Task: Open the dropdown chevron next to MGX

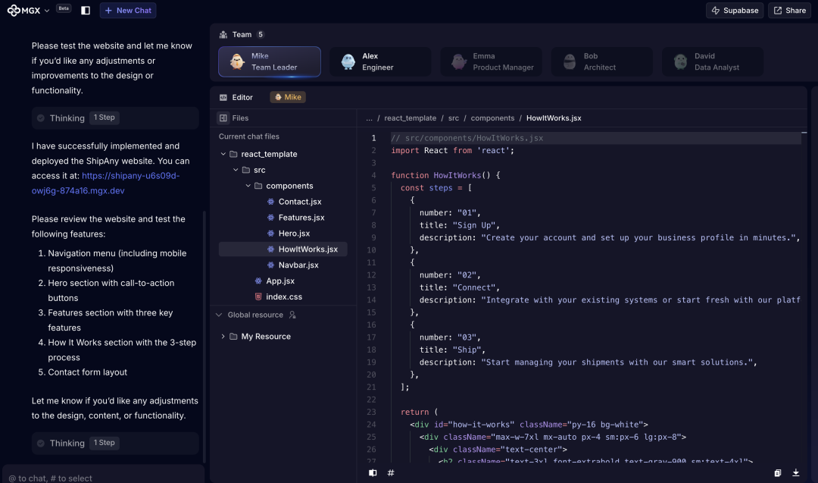Action: 47,11
